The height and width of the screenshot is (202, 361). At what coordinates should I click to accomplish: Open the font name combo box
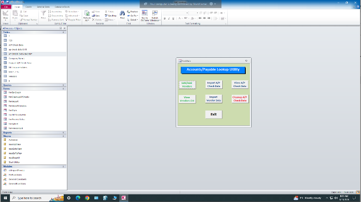click(x=175, y=13)
